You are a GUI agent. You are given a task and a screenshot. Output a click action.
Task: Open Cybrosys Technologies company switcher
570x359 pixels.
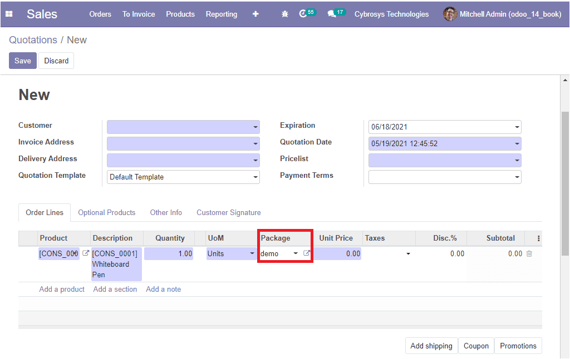(391, 14)
